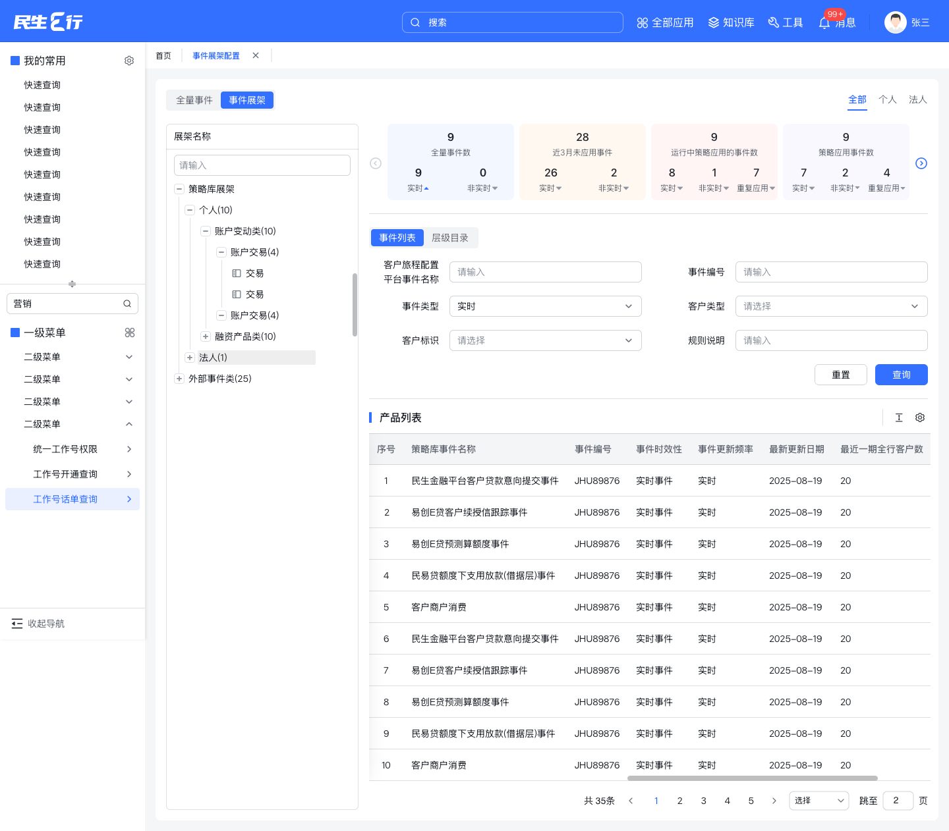Viewport: 949px width, 831px height.
Task: Go to page 3 of the results
Action: [x=704, y=801]
